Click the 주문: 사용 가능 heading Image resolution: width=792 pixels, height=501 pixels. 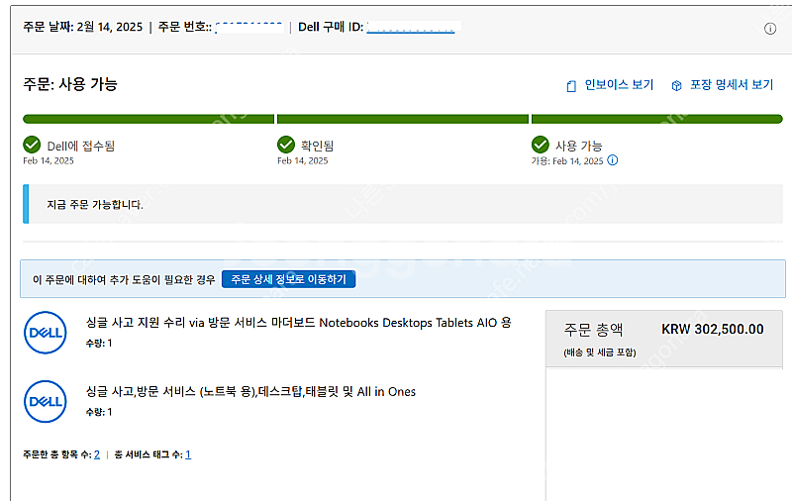point(70,84)
